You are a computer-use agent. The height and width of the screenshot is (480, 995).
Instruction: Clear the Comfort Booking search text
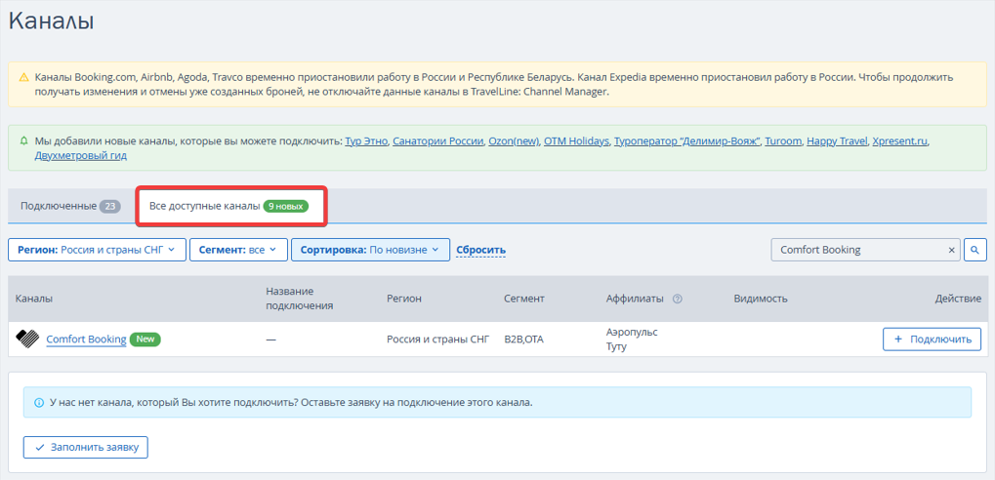click(951, 251)
